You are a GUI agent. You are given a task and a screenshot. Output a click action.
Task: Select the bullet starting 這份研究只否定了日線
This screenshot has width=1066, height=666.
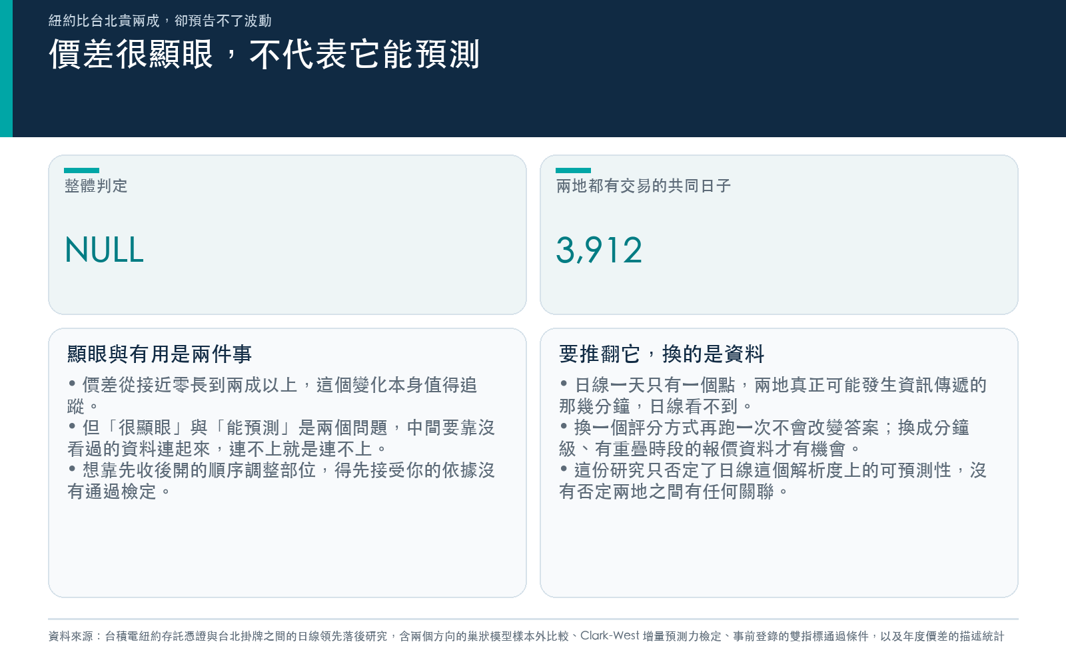[773, 481]
